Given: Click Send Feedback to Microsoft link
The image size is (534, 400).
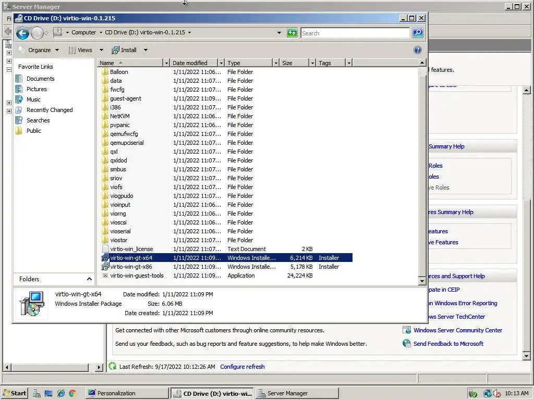Looking at the screenshot, I should [x=448, y=344].
